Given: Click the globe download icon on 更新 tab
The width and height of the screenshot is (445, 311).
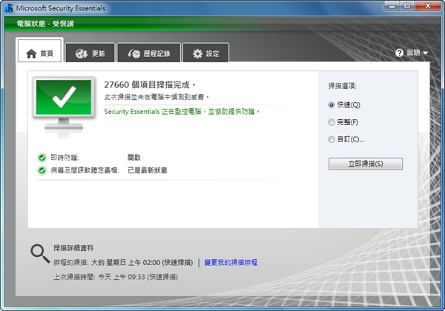Looking at the screenshot, I should coord(82,53).
